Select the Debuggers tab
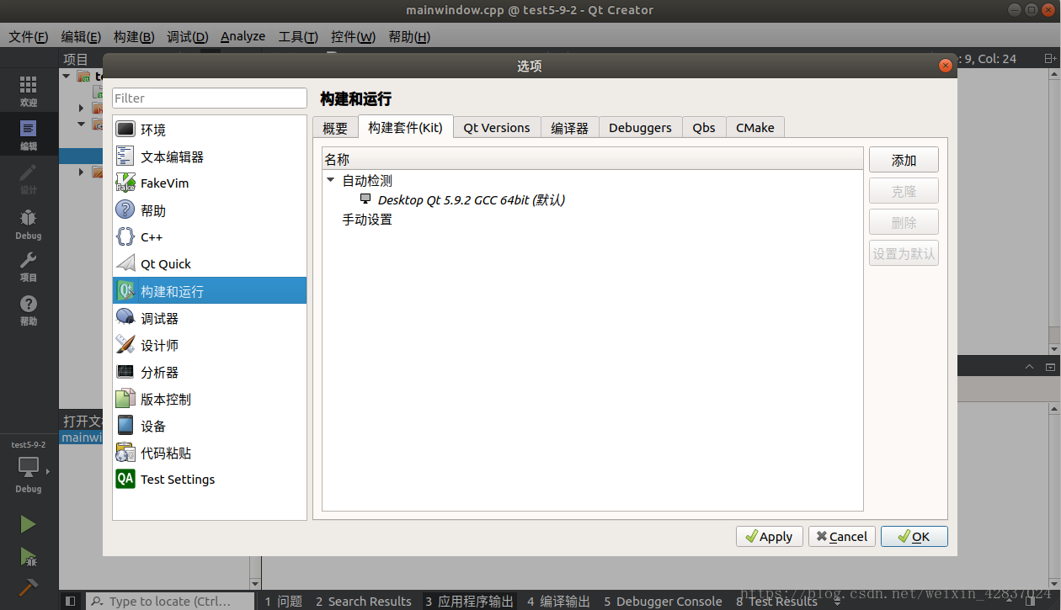This screenshot has width=1061, height=610. coord(640,128)
